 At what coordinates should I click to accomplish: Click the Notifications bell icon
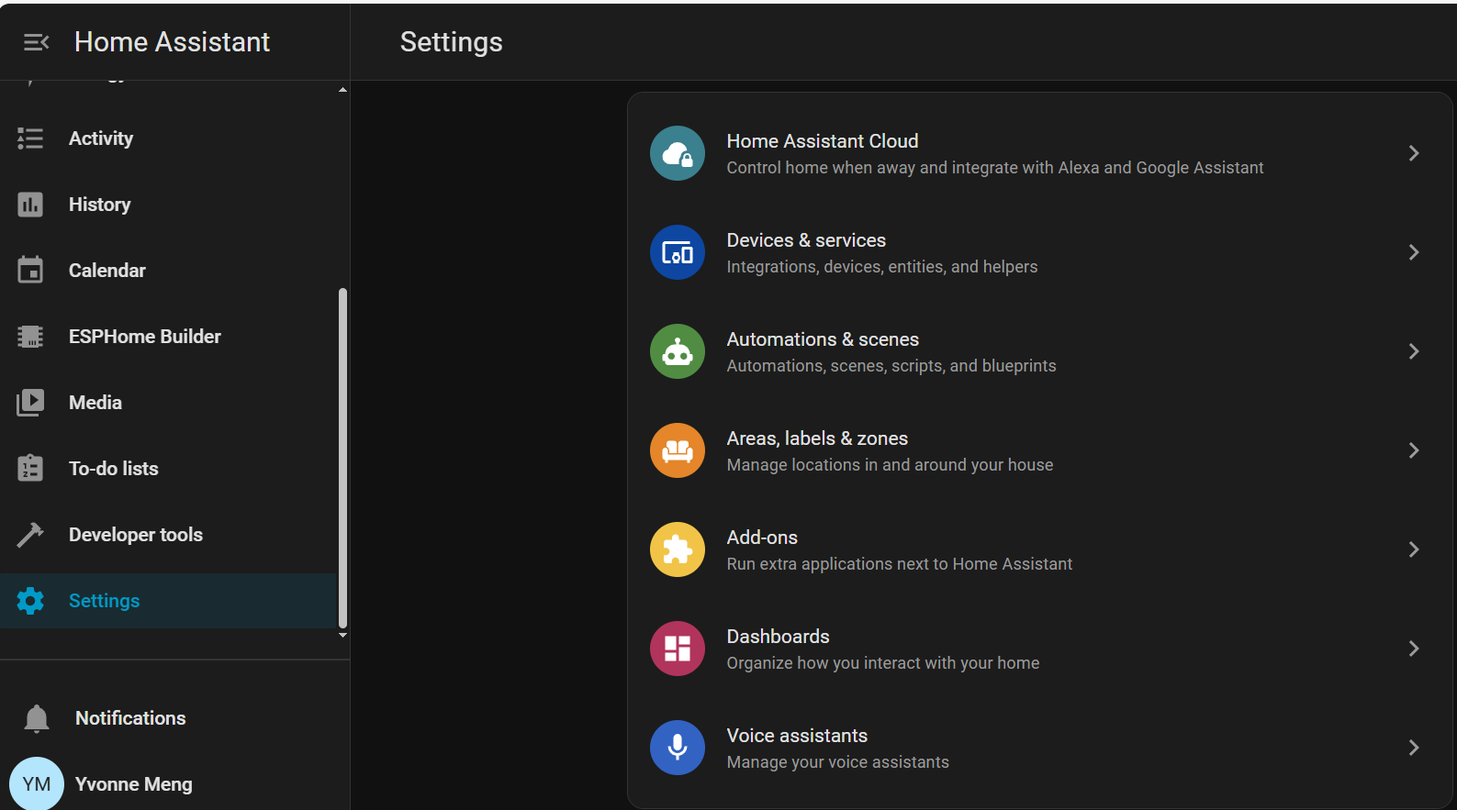click(37, 718)
